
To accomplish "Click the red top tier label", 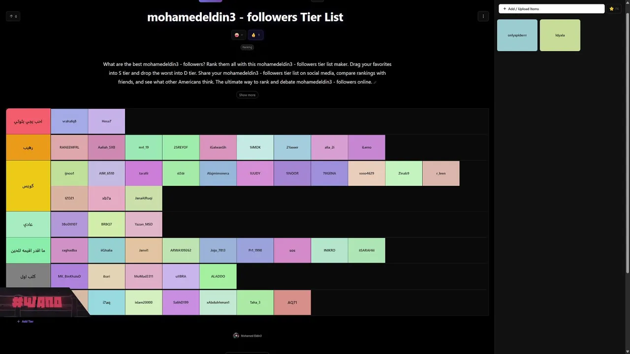I will [x=28, y=121].
